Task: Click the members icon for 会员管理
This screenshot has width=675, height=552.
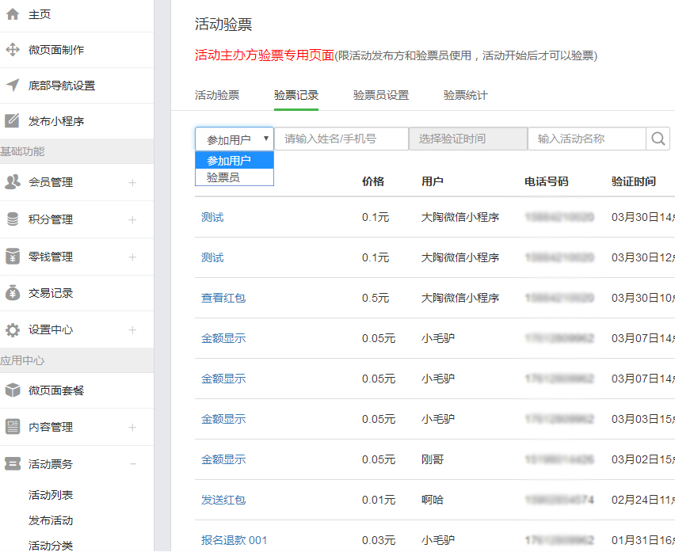Action: pos(13,182)
